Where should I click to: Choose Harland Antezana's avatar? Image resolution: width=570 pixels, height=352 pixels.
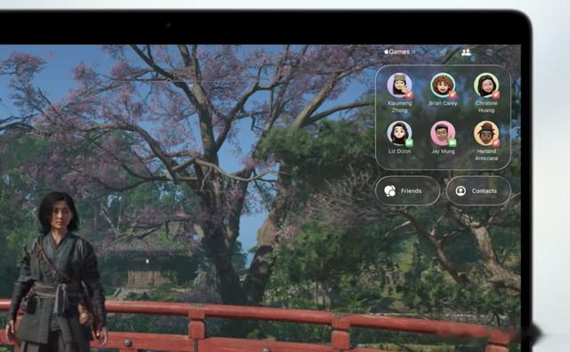(486, 133)
